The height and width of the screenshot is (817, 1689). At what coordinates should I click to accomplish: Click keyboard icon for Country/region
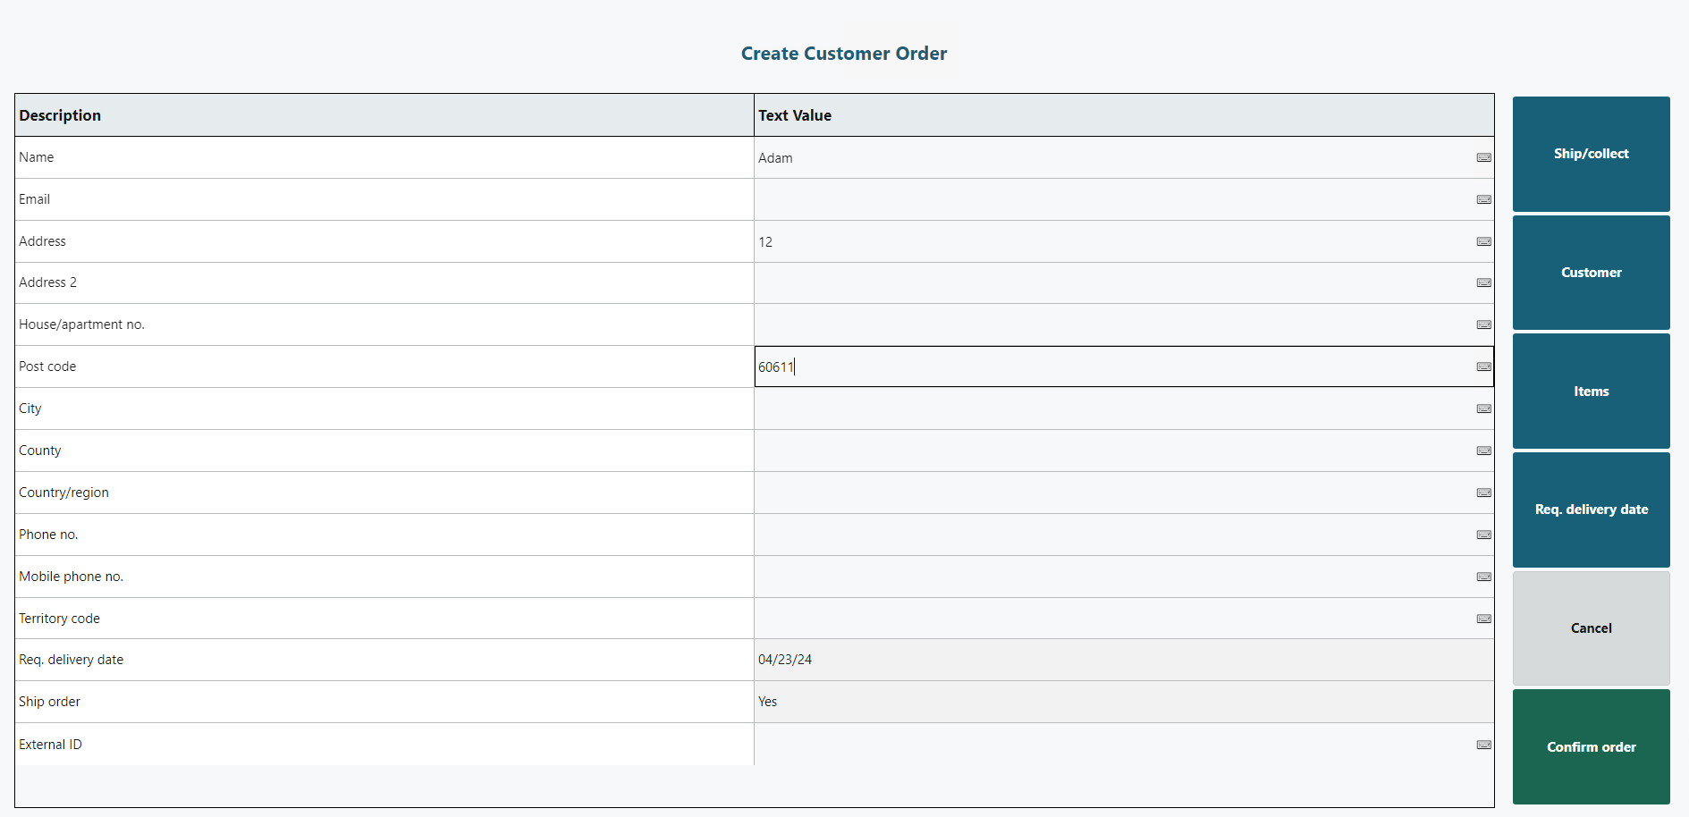coord(1483,493)
